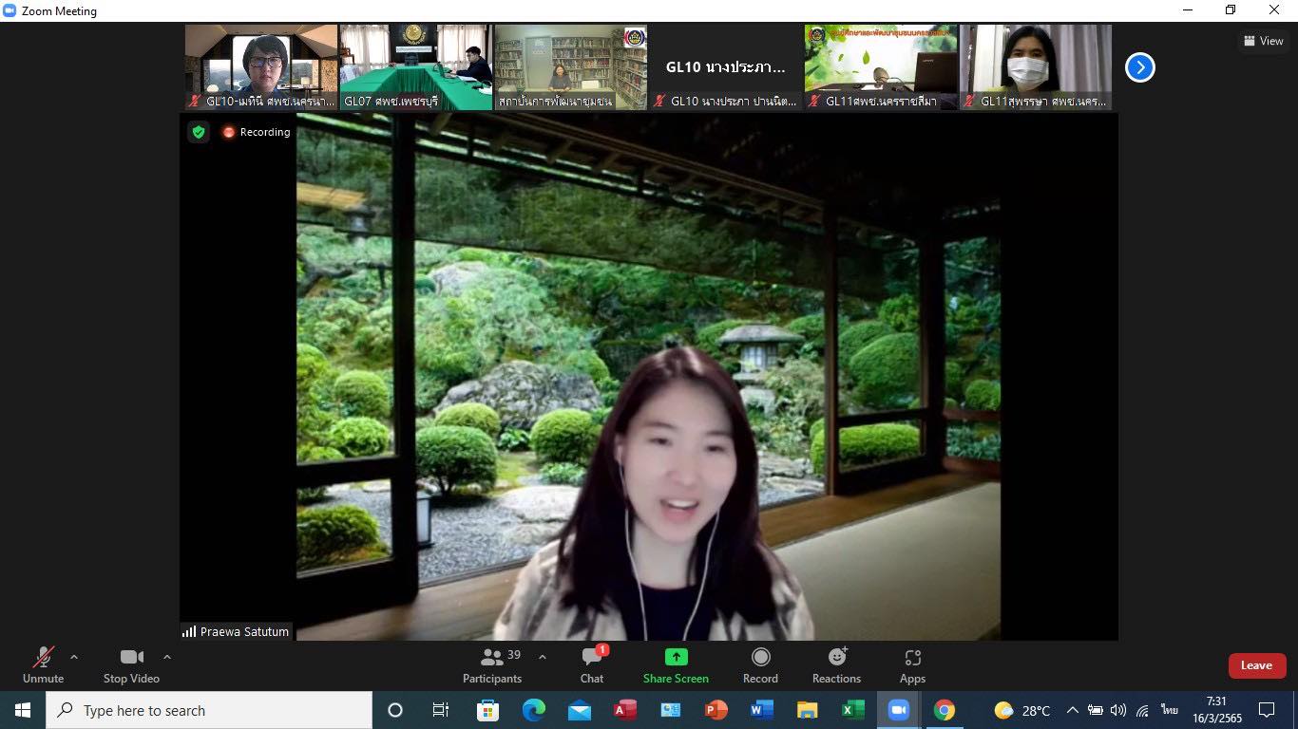Select GL07 participant video thumbnail
This screenshot has width=1298, height=729.
click(416, 67)
